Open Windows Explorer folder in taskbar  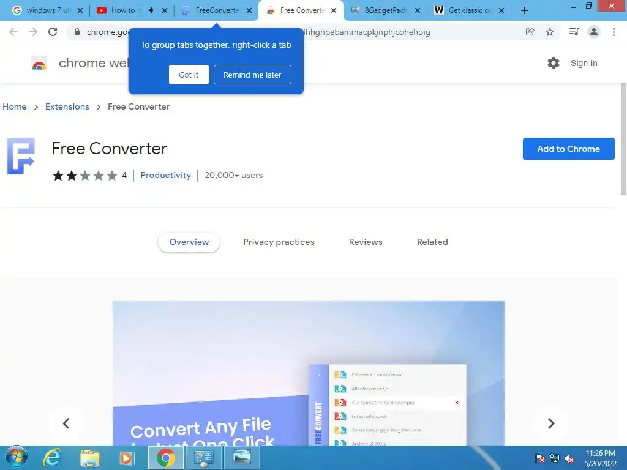(90, 458)
